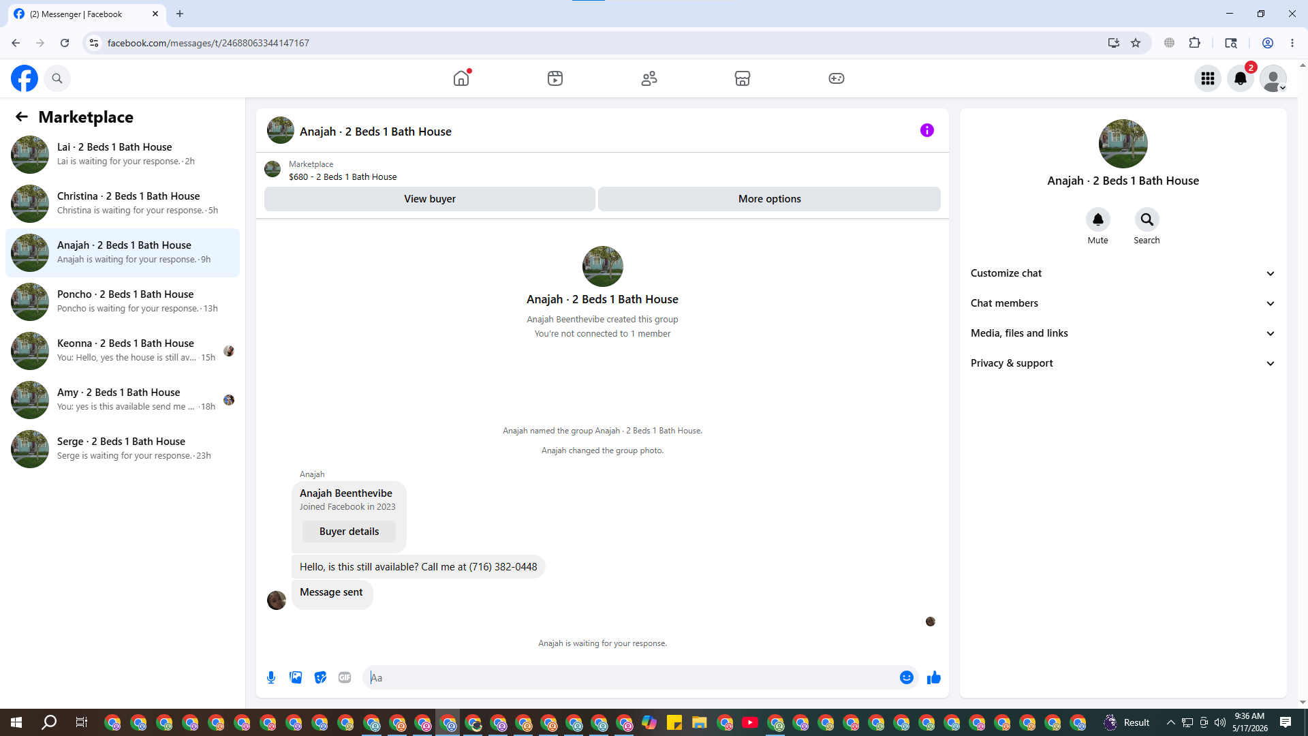Record a voice clip with microphone icon
Image resolution: width=1308 pixels, height=736 pixels.
pos(271,677)
